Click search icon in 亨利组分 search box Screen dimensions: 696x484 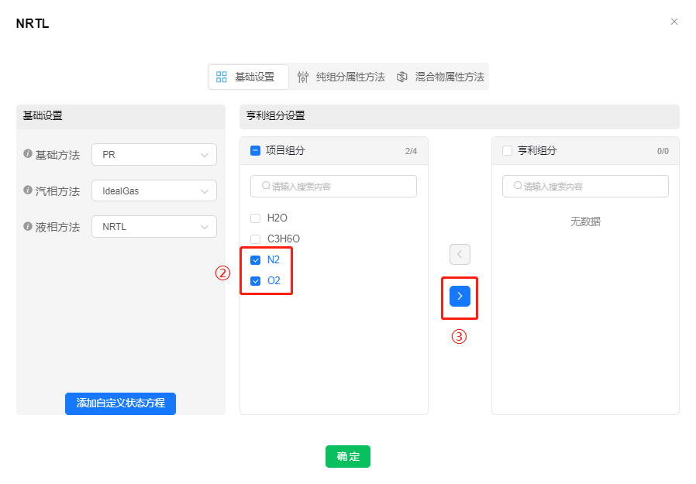coord(518,186)
